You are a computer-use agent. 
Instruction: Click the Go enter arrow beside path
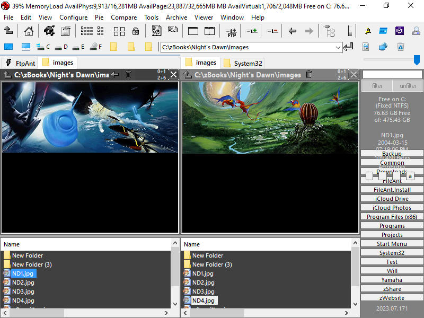[x=348, y=47]
